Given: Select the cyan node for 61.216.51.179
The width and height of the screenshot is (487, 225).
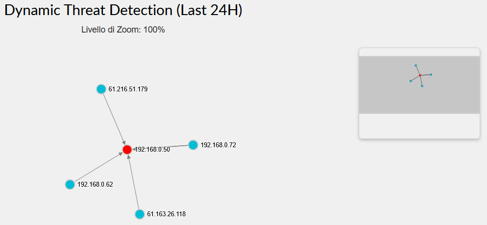Looking at the screenshot, I should pyautogui.click(x=101, y=89).
